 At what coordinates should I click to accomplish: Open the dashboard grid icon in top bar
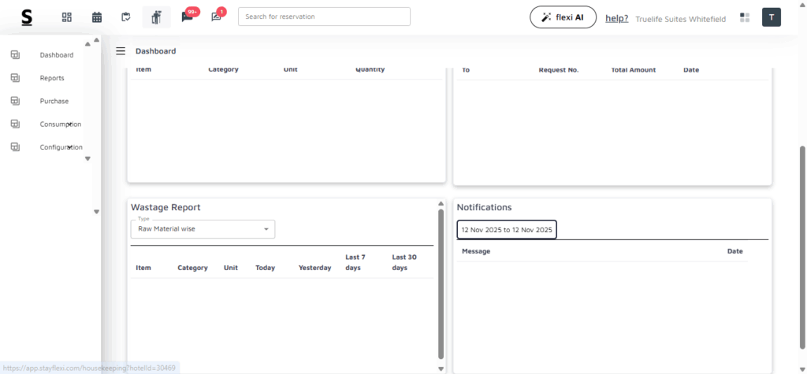(x=67, y=17)
